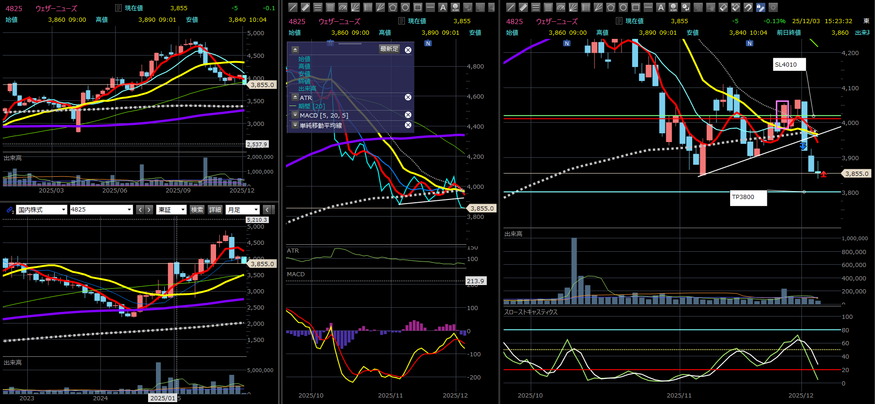Screen dimensions: 875x404
Task: Toggle the chart link icon beside 国内株式
Action: tap(10, 210)
